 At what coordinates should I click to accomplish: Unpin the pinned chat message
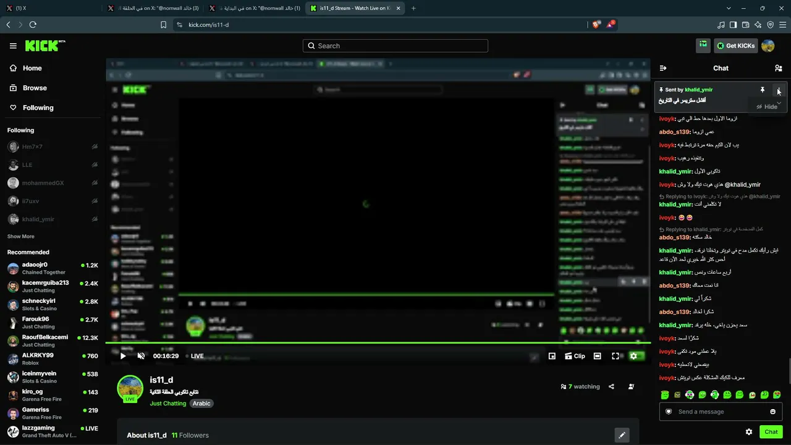pyautogui.click(x=763, y=90)
